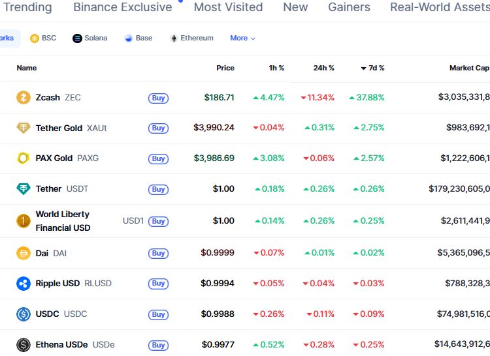Screen dimensions: 490x356
Task: Click the Ripple USD coin icon
Action: pyautogui.click(x=24, y=284)
